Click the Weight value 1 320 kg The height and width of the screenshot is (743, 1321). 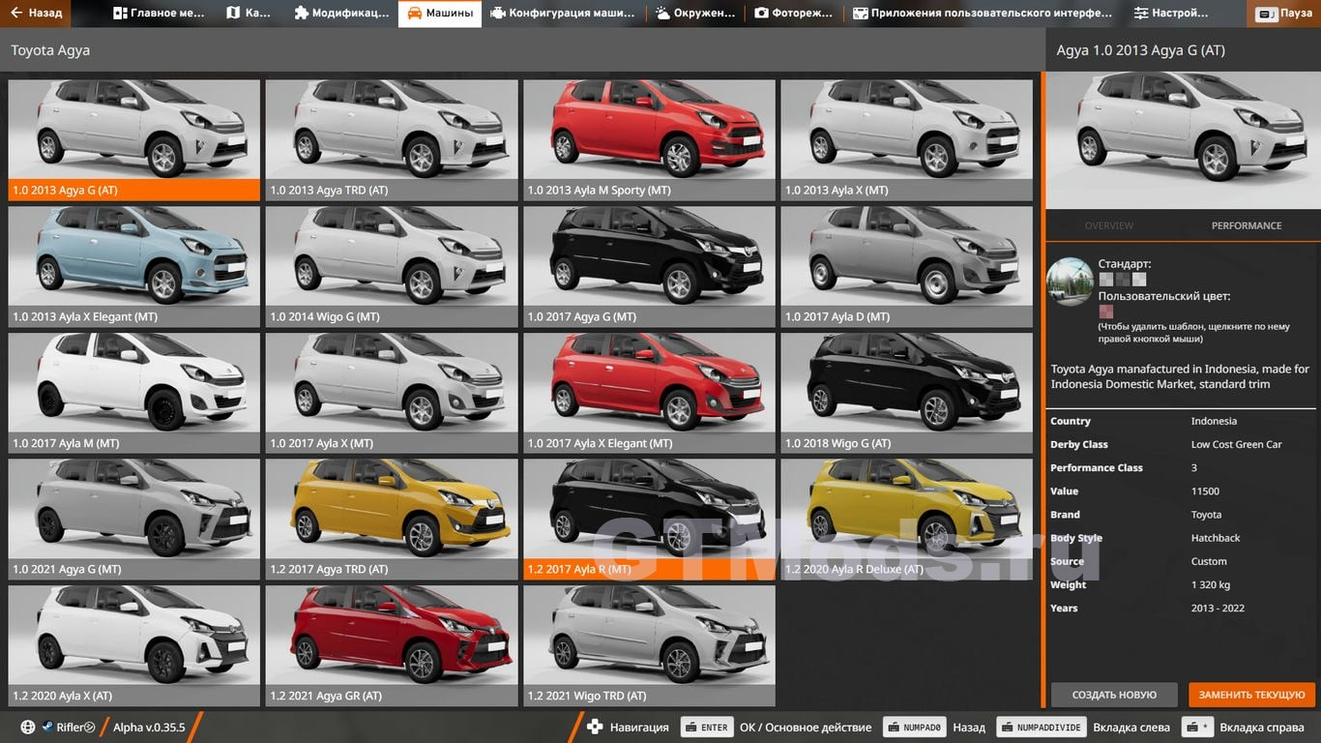click(1211, 584)
